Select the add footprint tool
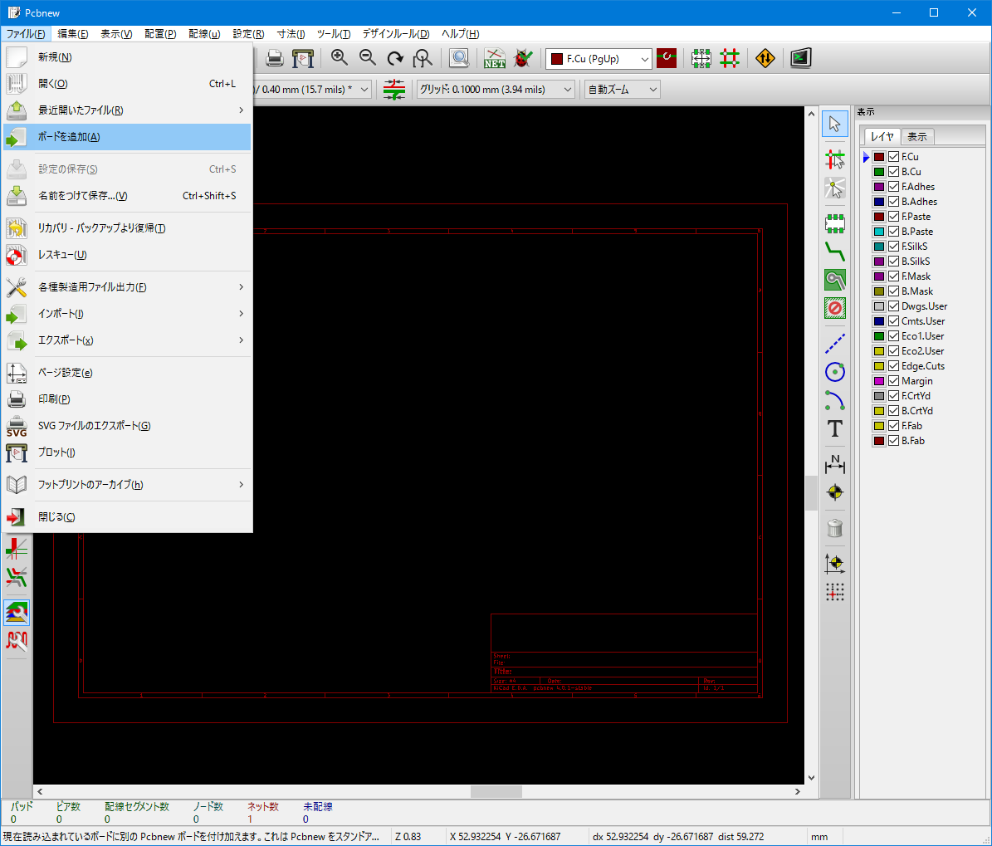The height and width of the screenshot is (846, 992). point(835,223)
